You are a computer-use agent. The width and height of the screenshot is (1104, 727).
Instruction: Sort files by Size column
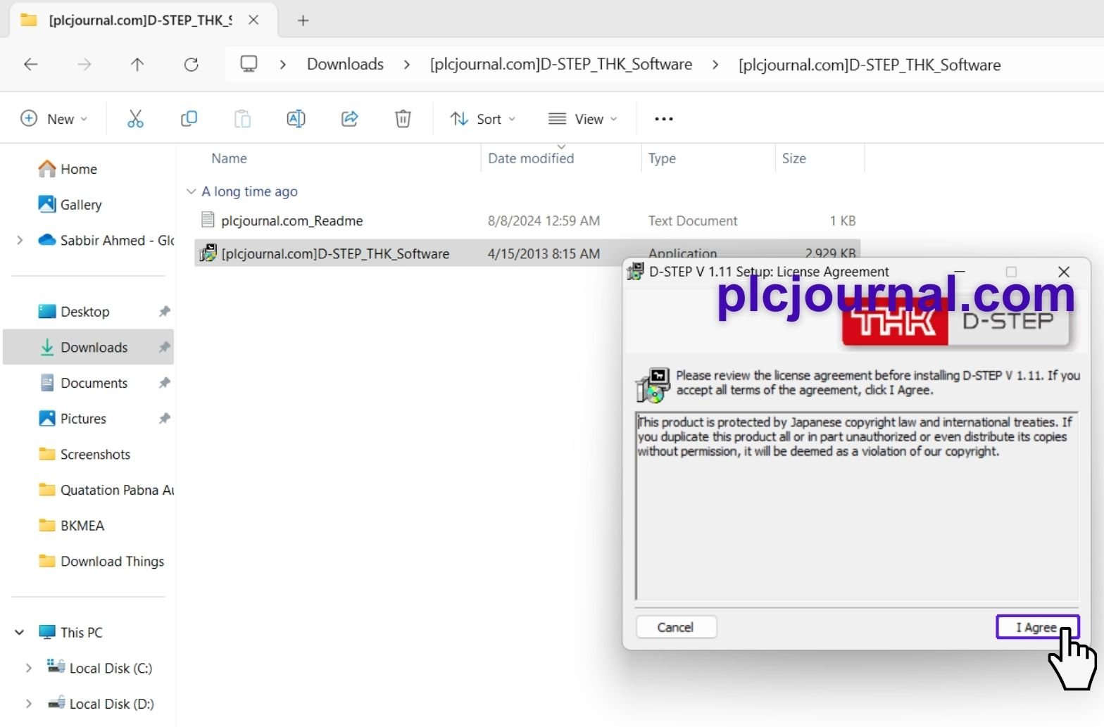point(793,158)
